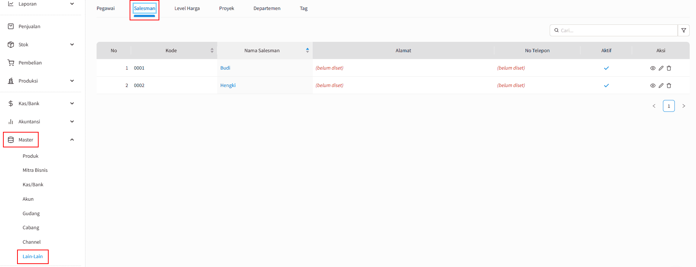Open the Hengki salesman name link
Screen dimensions: 696x267
coord(228,86)
